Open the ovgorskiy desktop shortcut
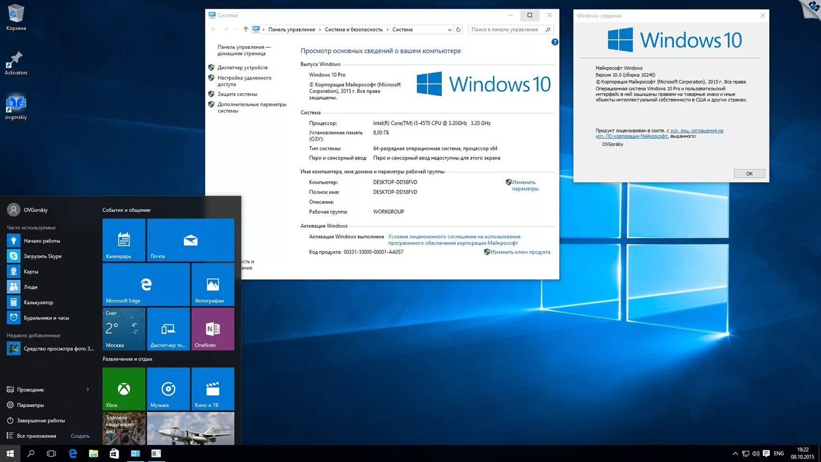821x462 pixels. 16,107
